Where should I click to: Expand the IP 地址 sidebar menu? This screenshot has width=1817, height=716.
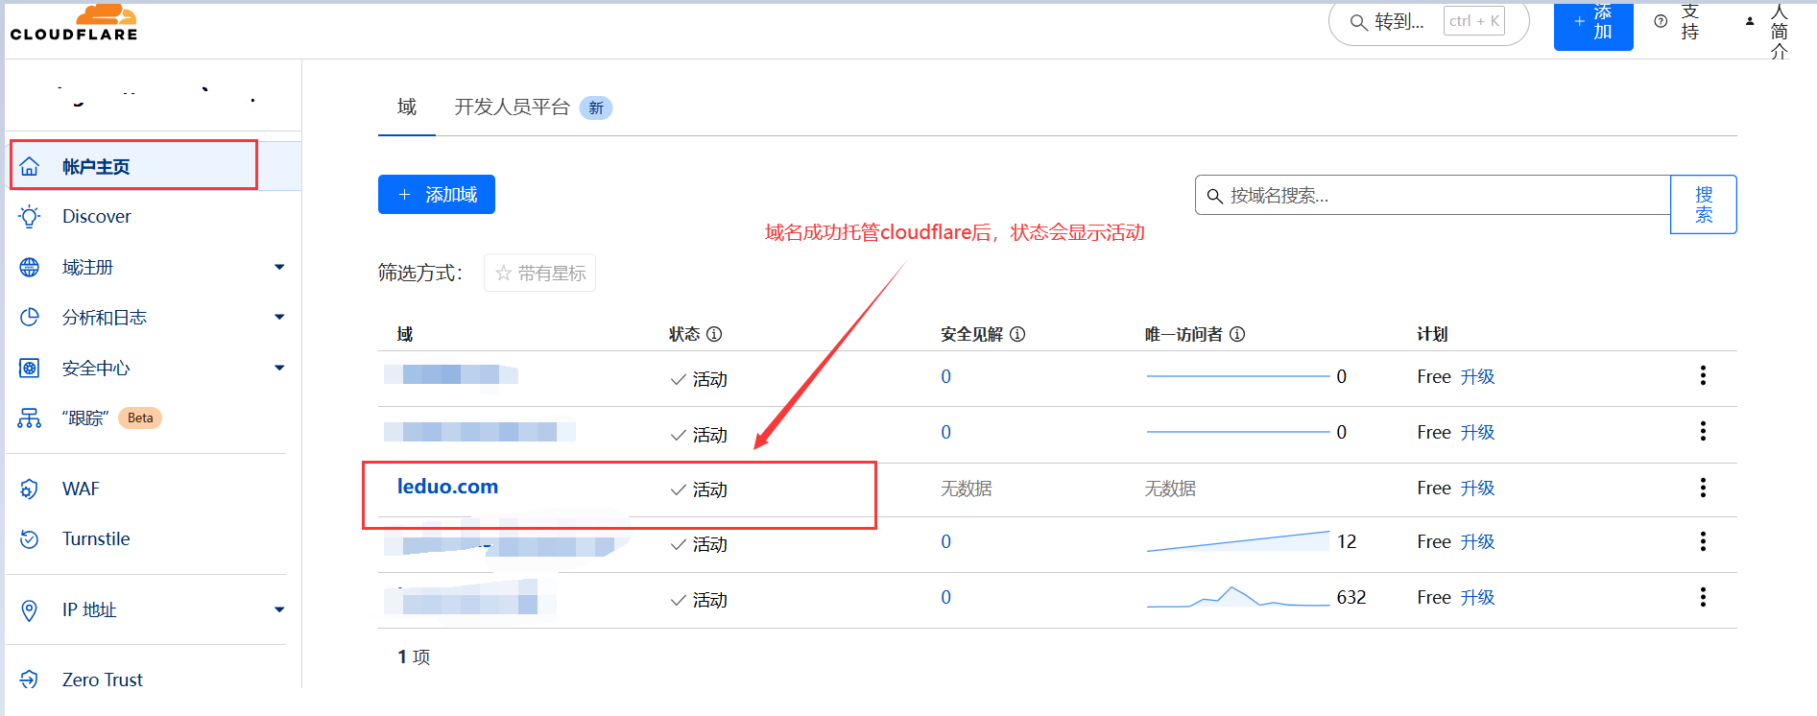click(x=279, y=609)
